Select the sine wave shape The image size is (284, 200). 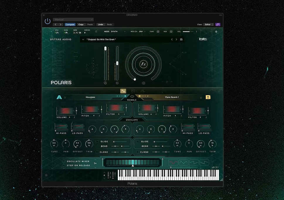point(173,162)
